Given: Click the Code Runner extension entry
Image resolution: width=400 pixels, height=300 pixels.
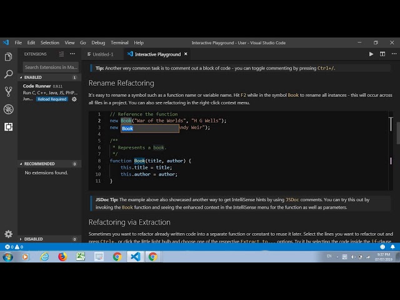Looking at the screenshot, I should [49, 92].
